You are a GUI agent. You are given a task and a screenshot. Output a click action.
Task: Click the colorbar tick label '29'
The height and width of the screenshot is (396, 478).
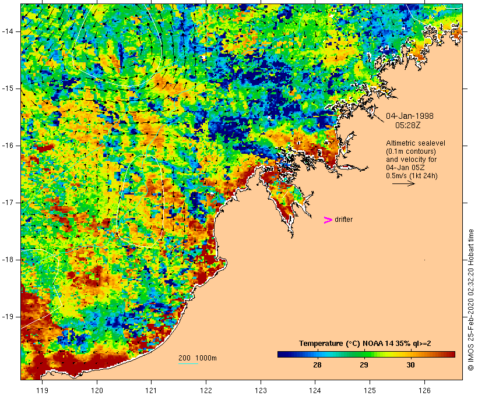[x=364, y=365]
